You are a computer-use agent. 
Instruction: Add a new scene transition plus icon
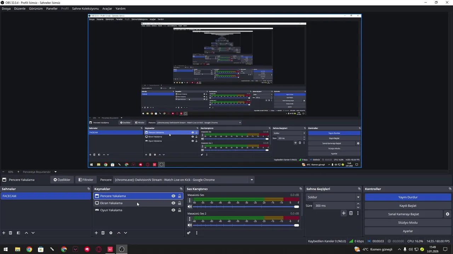[x=344, y=213]
